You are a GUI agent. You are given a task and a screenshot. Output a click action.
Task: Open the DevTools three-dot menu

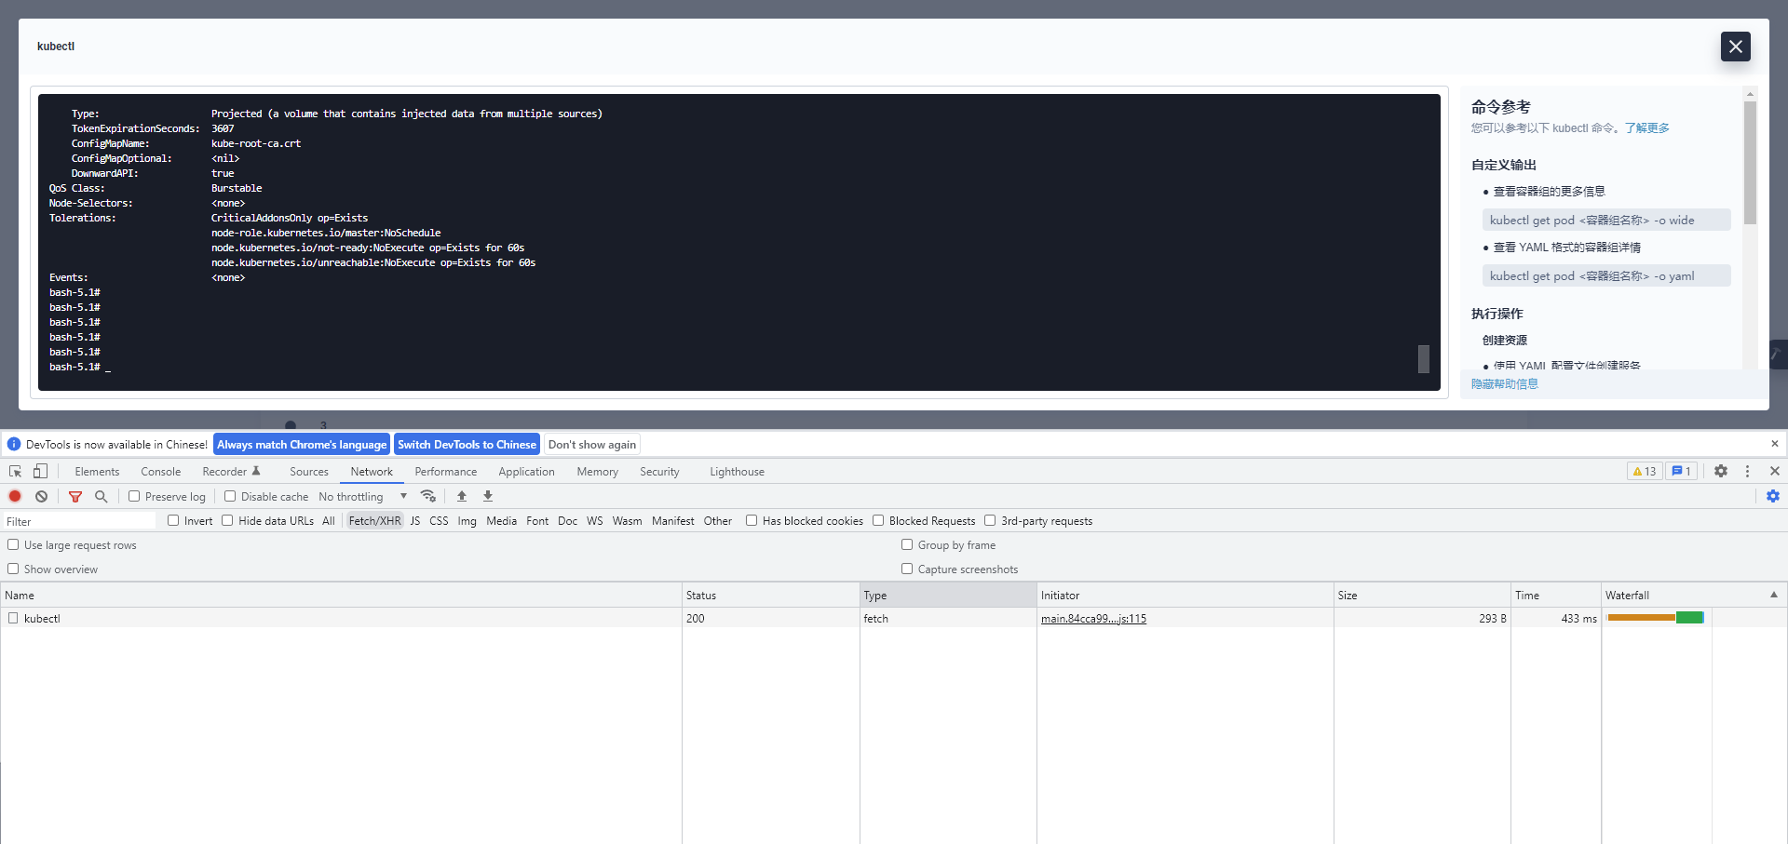[x=1748, y=471]
